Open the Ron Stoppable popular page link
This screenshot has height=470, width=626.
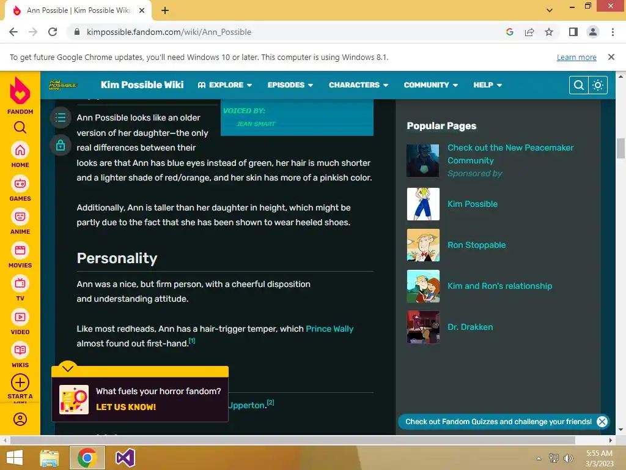tap(477, 245)
